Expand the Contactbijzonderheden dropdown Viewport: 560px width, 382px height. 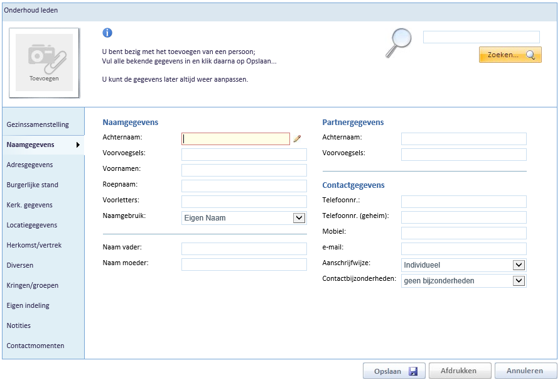pos(519,281)
